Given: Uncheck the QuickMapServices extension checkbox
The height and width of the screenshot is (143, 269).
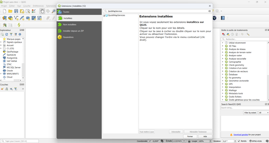Looking at the screenshot, I should click(104, 15).
